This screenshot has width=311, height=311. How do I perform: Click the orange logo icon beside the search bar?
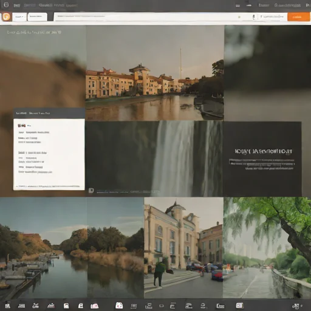coord(6,17)
